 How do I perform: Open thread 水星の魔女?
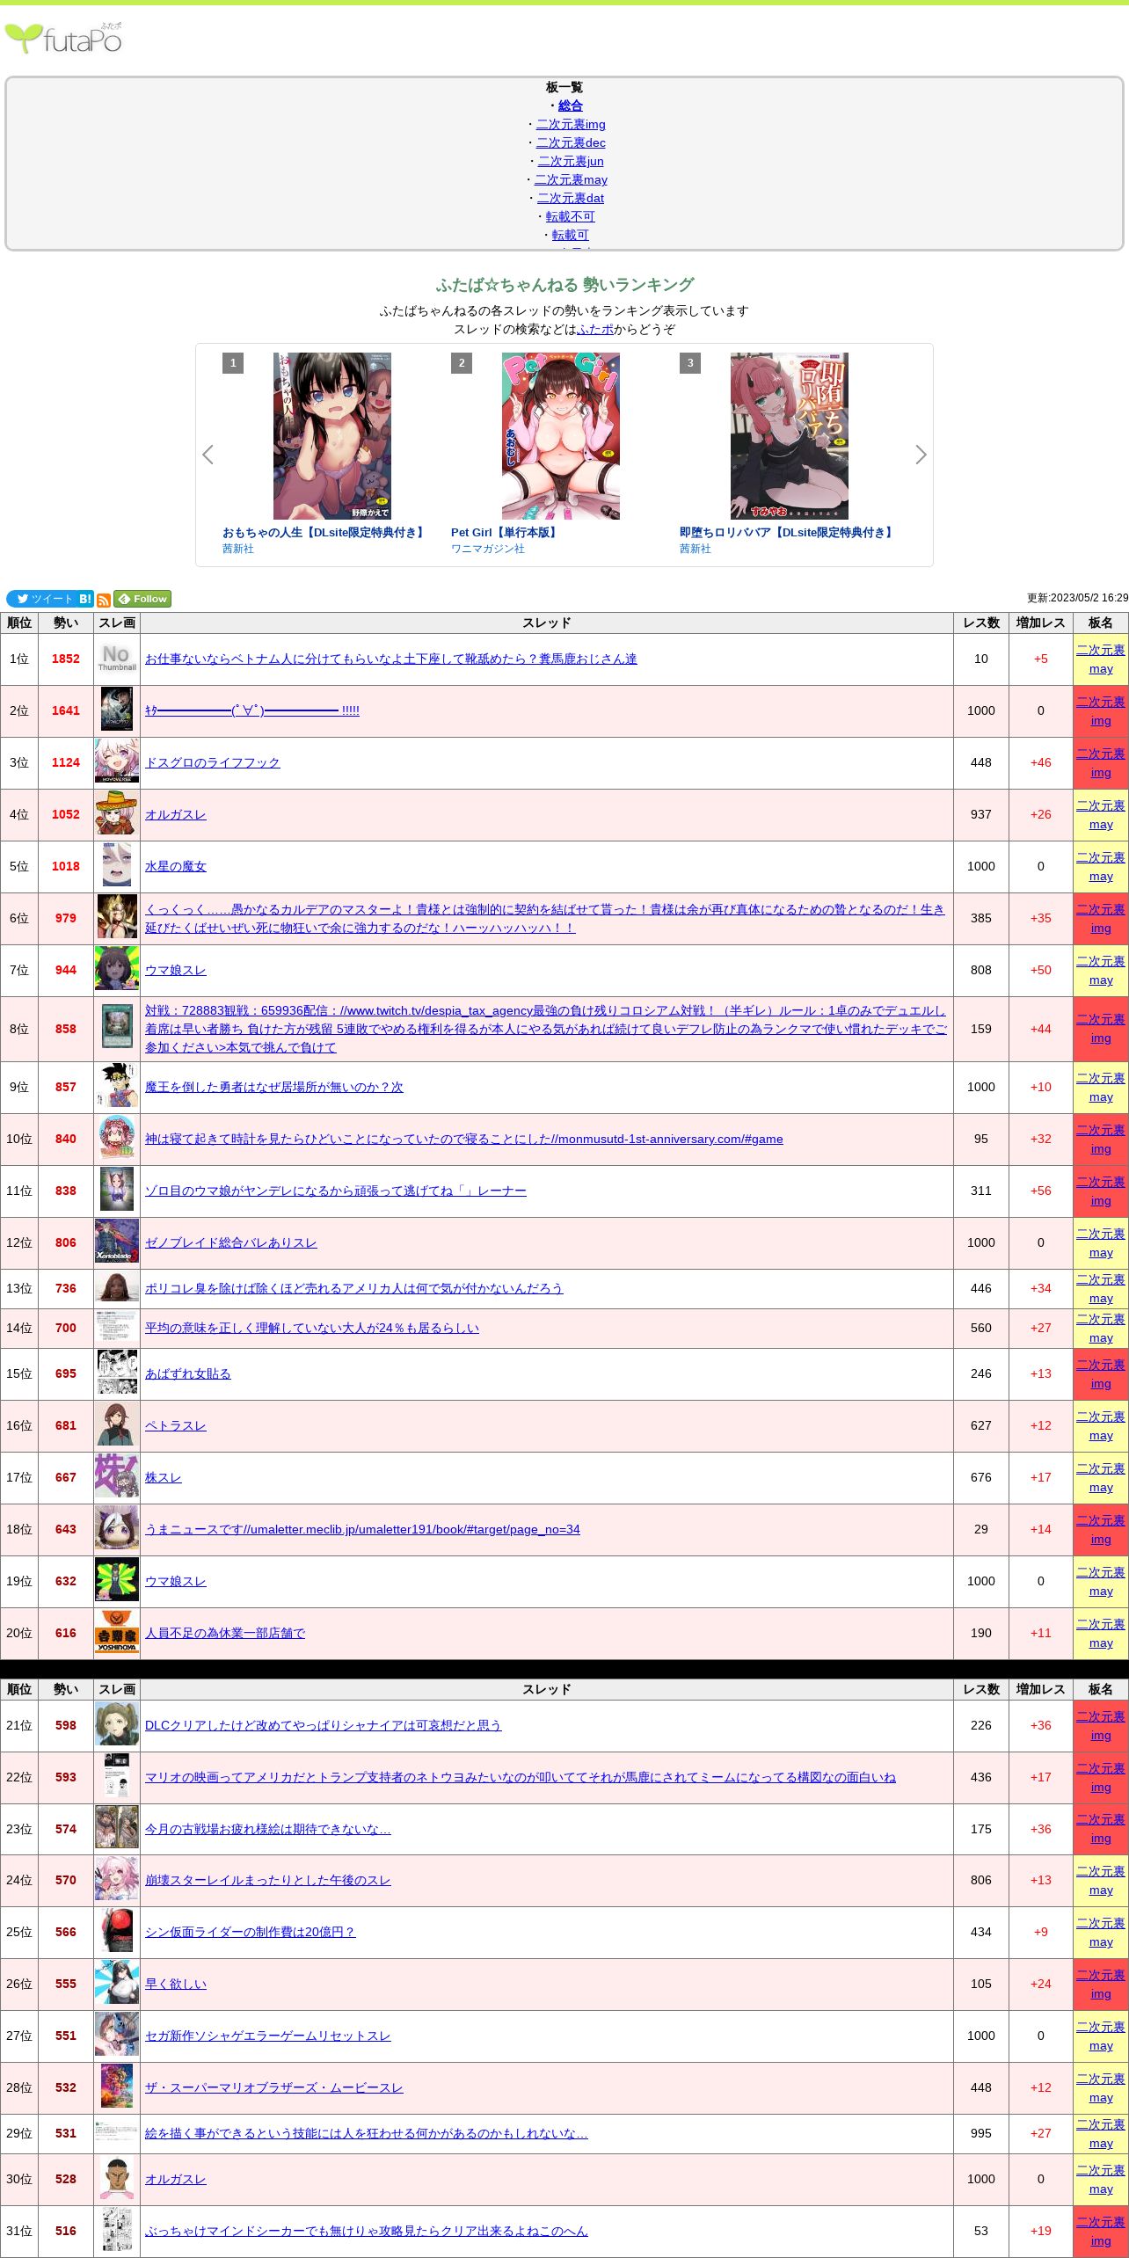(176, 866)
